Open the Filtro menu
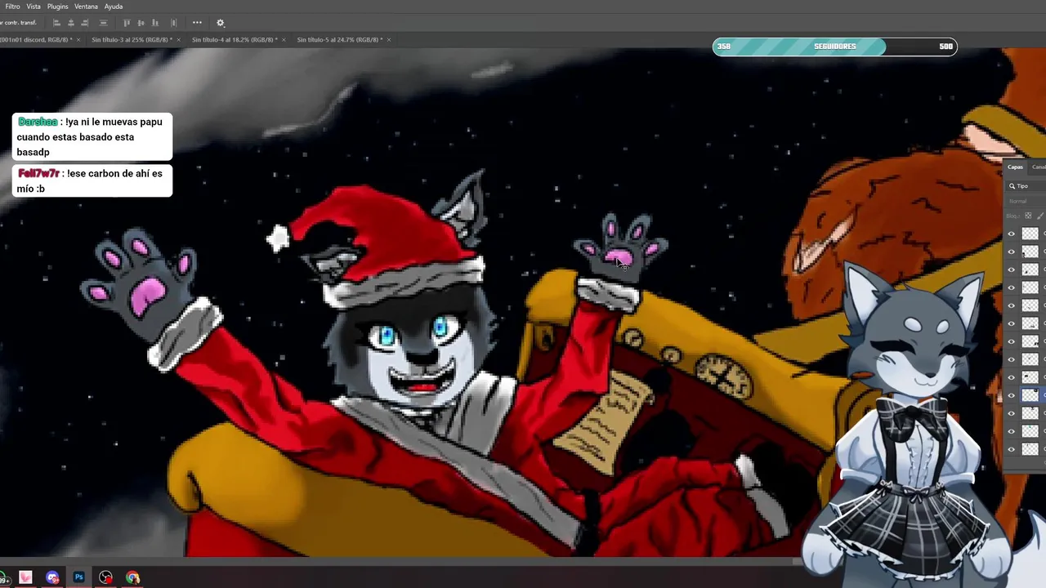 tap(12, 7)
